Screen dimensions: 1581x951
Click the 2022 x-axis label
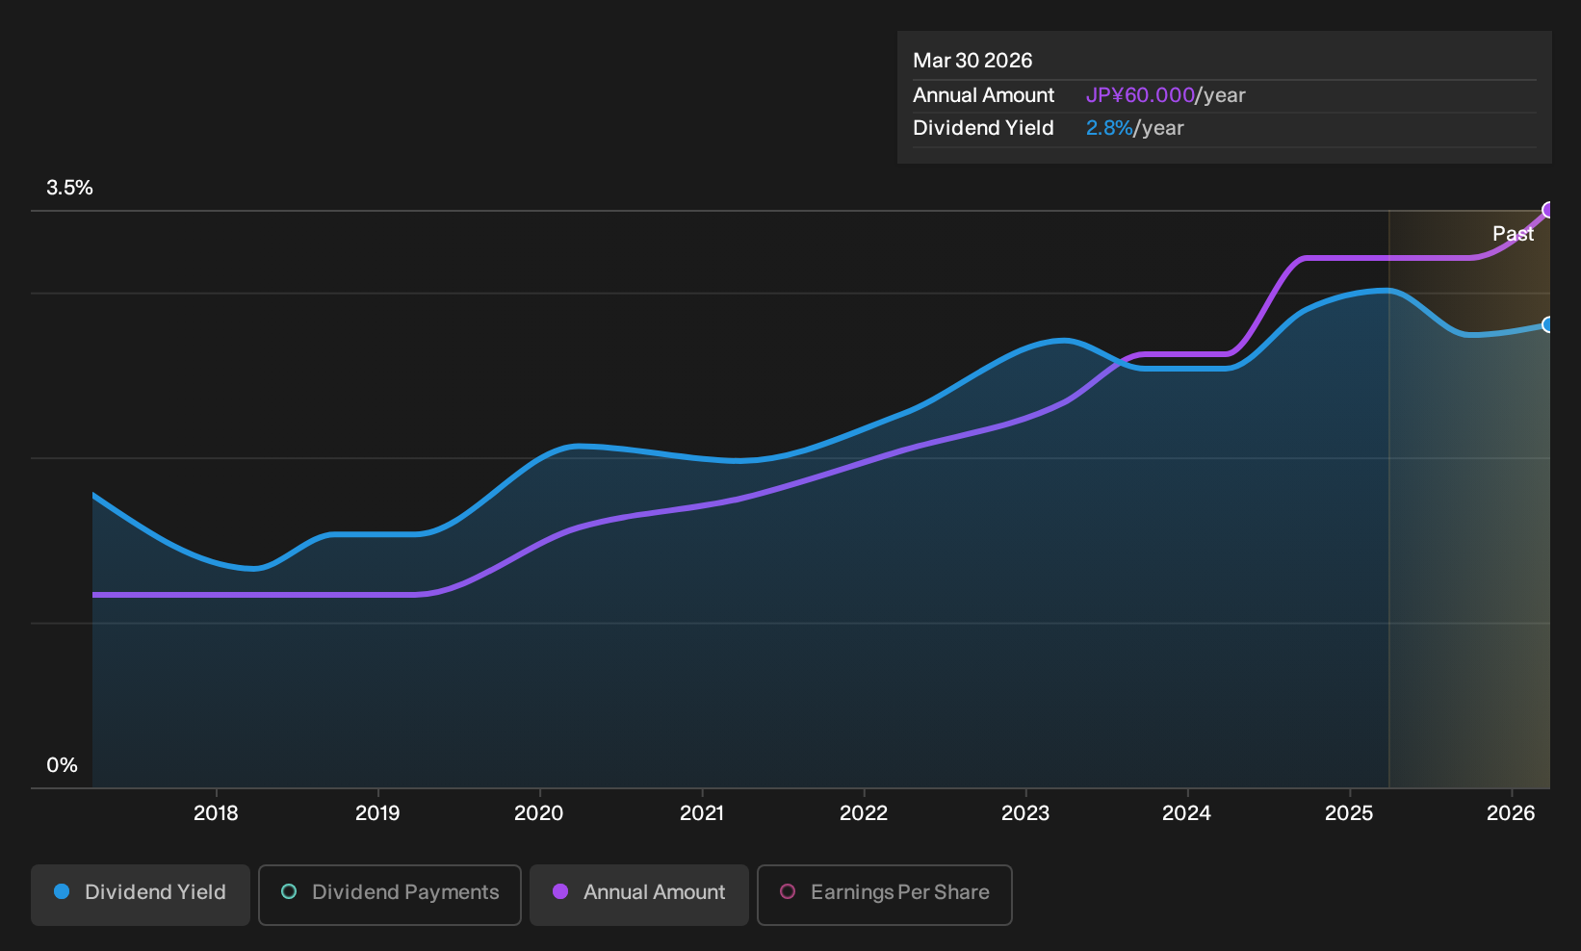[x=864, y=813]
